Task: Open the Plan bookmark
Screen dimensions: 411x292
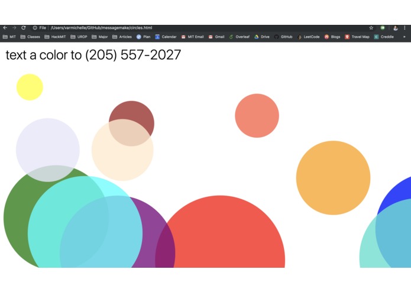Action: (x=143, y=37)
